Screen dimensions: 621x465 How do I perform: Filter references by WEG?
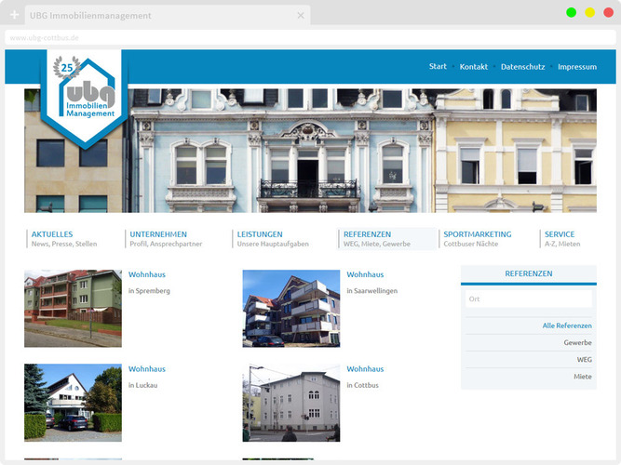click(584, 359)
